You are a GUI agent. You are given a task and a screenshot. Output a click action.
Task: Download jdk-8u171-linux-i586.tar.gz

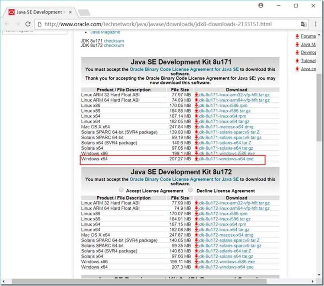[224, 111]
